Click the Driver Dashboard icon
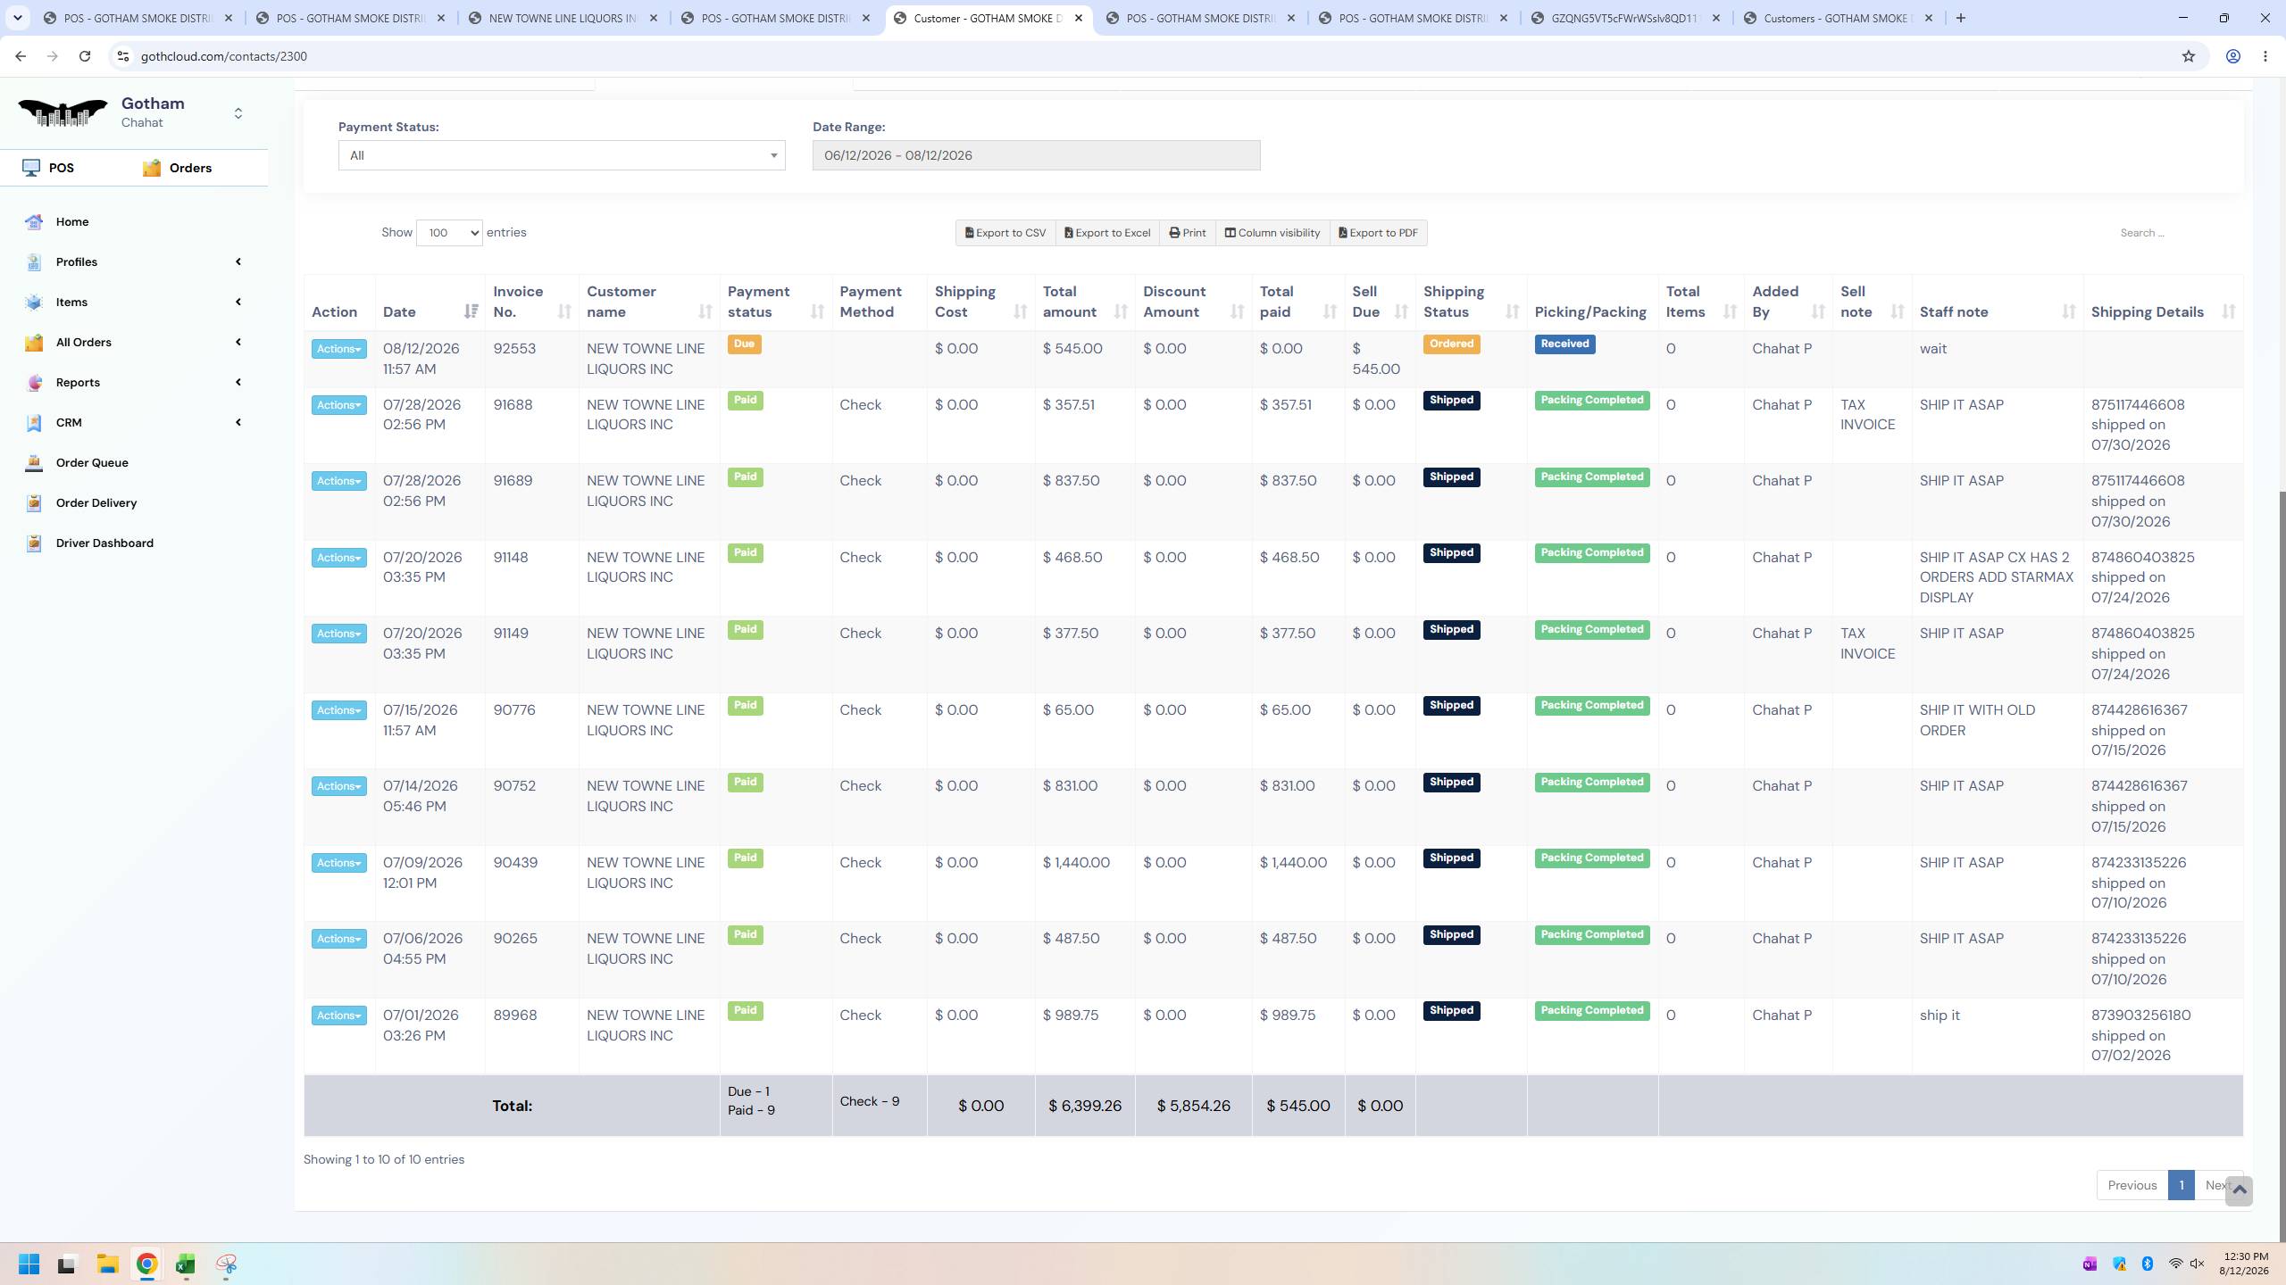The height and width of the screenshot is (1285, 2286). (x=34, y=543)
